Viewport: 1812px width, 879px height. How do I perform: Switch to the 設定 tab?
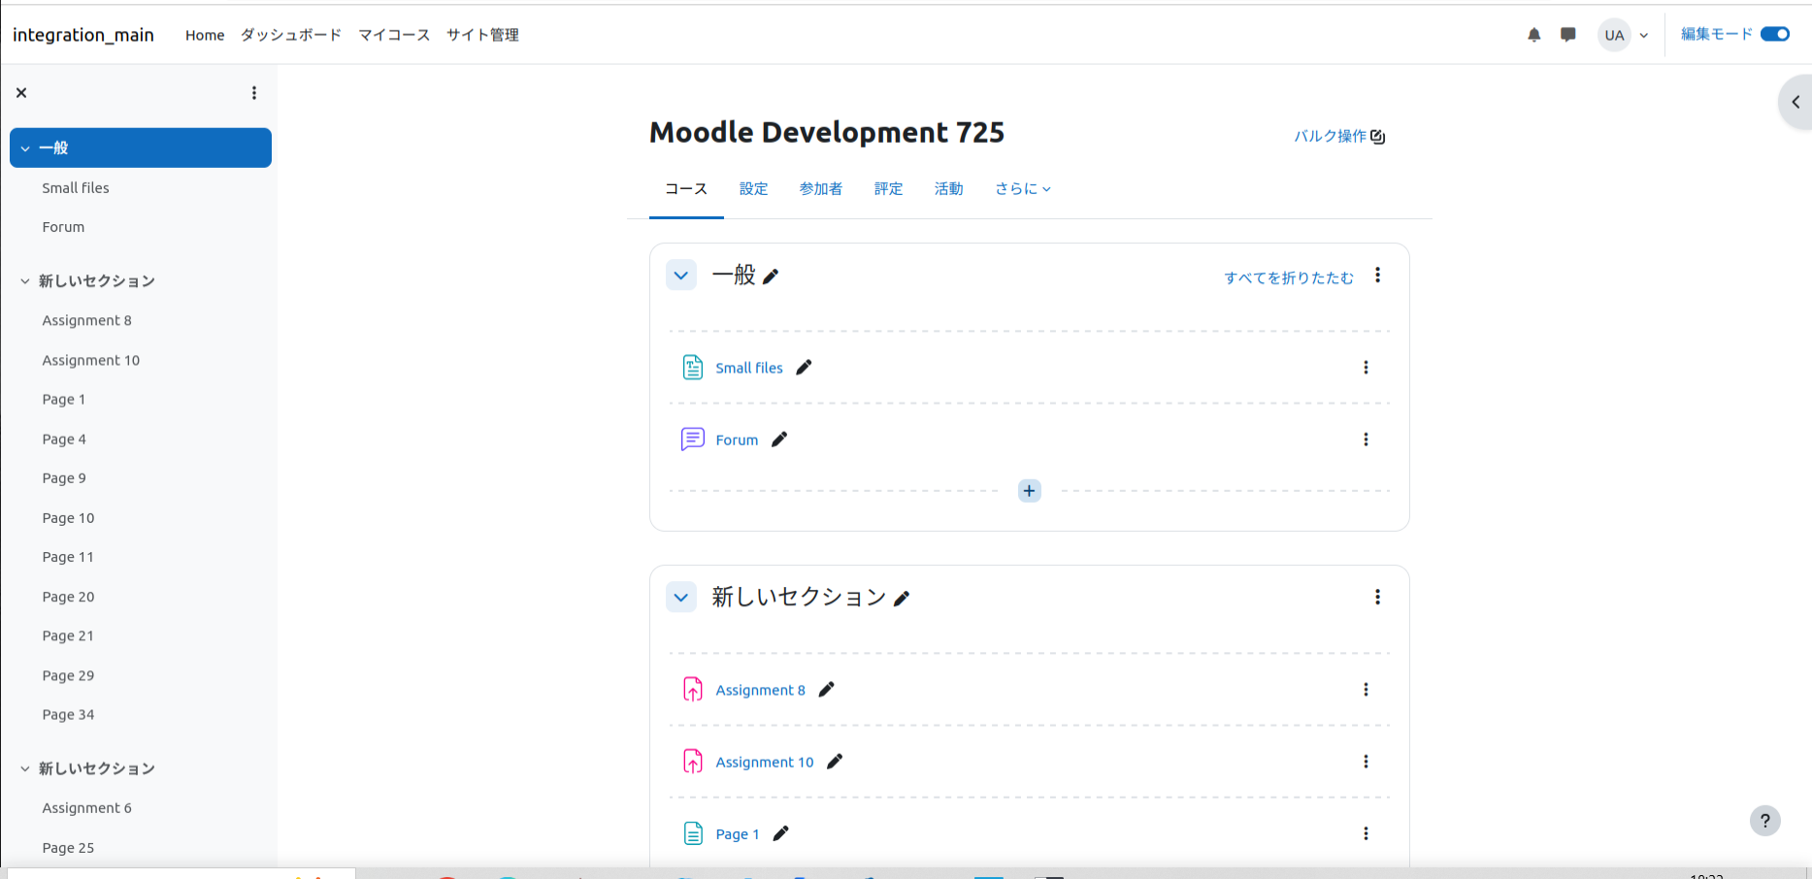(x=754, y=189)
